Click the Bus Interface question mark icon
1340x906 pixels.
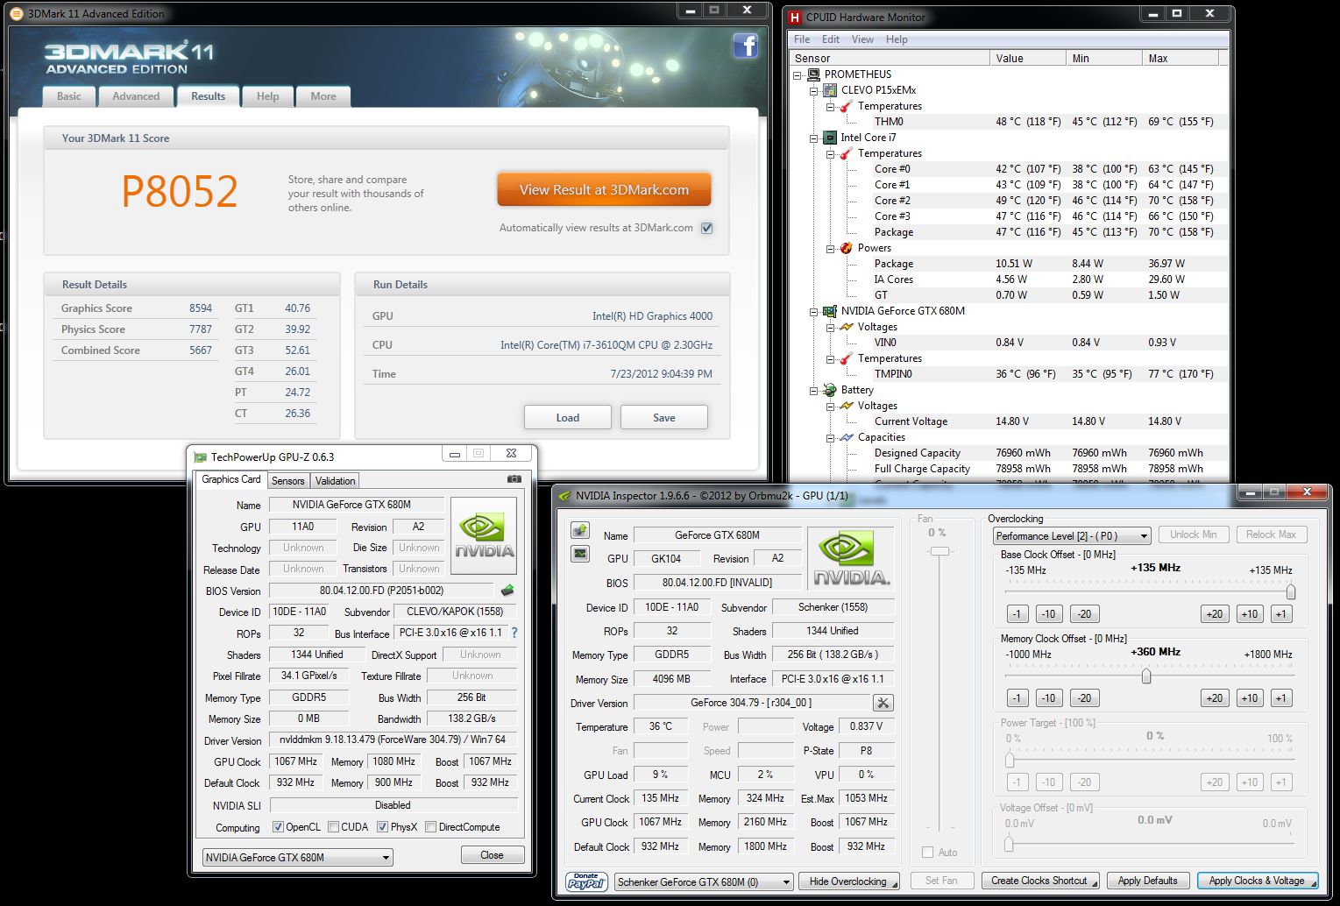pyautogui.click(x=514, y=633)
